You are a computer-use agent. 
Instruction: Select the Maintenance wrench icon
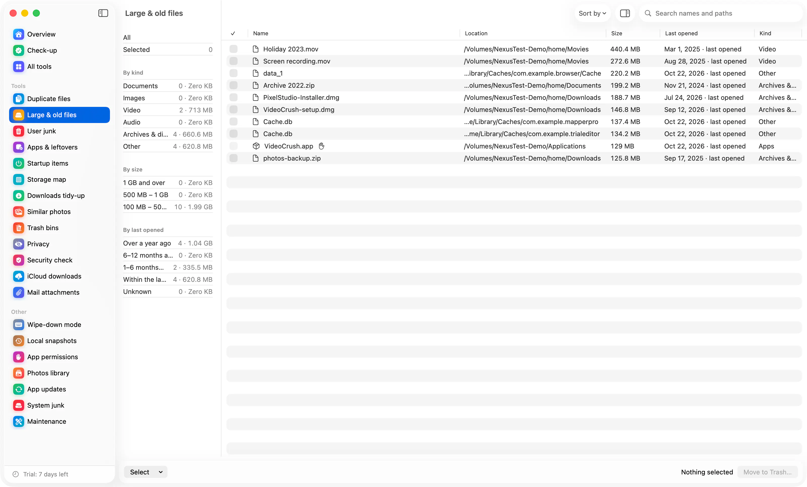pyautogui.click(x=19, y=421)
